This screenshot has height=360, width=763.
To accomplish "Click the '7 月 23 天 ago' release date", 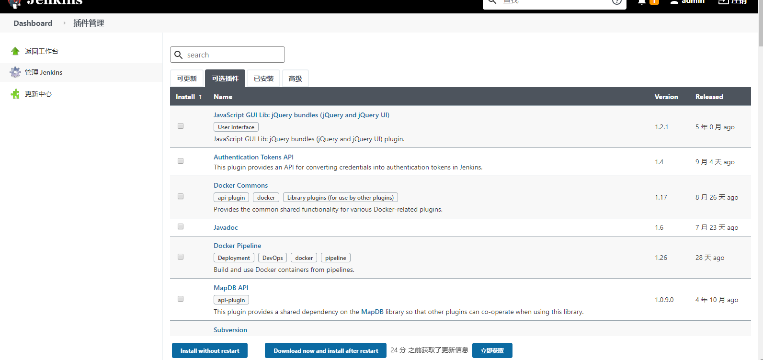I will click(717, 227).
